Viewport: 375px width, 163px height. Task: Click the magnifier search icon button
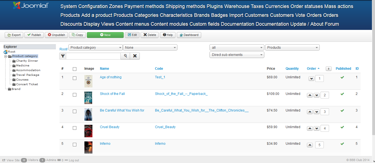tap(125, 56)
